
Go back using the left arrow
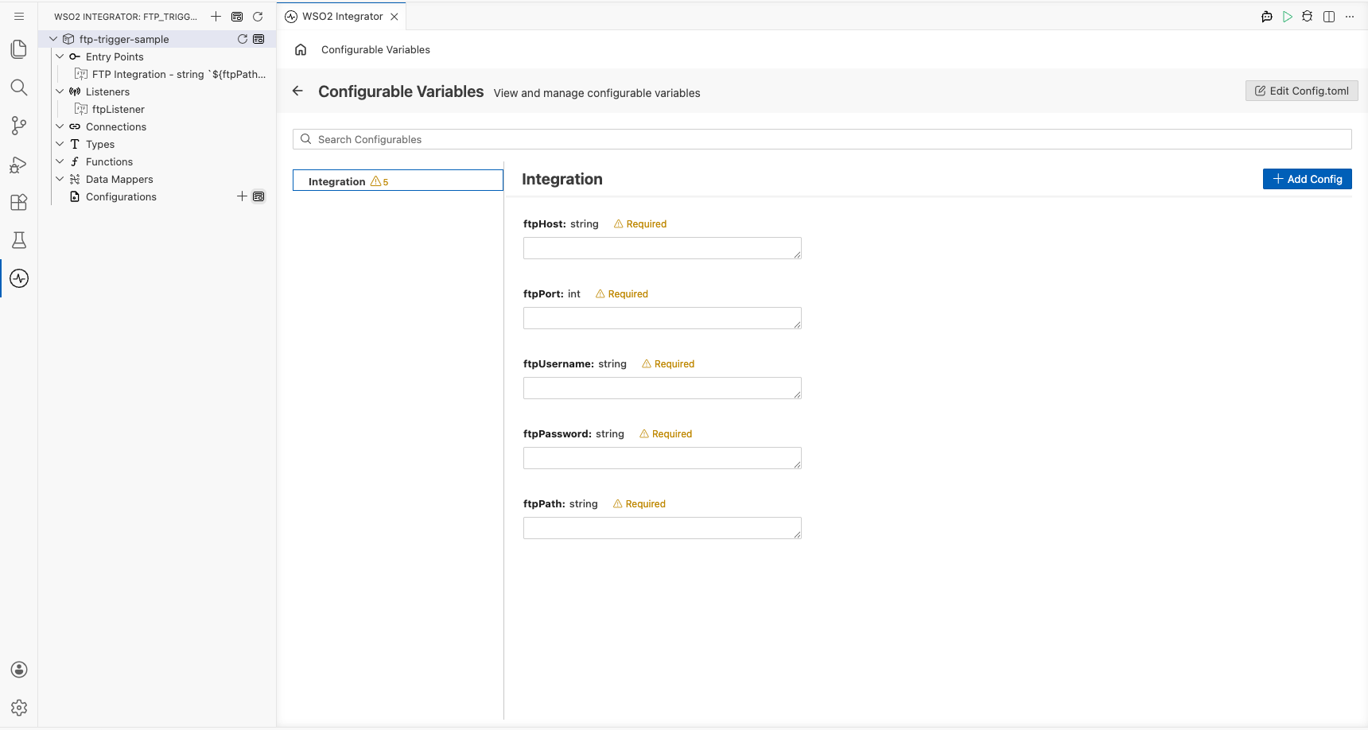(297, 91)
